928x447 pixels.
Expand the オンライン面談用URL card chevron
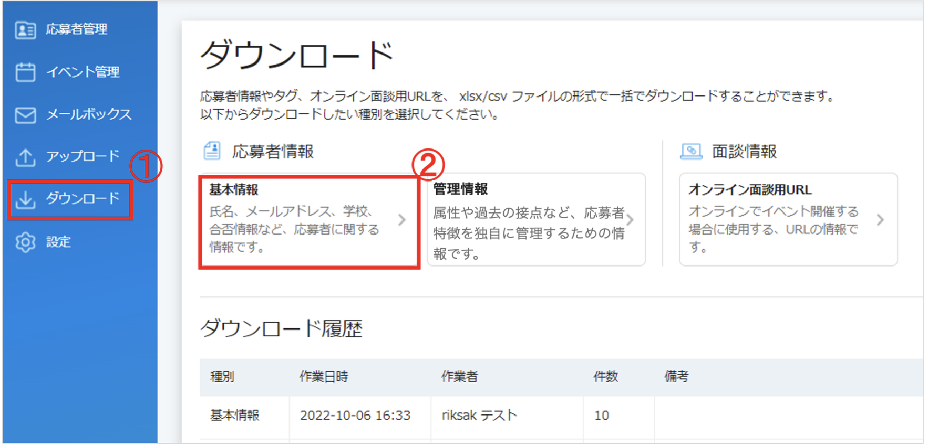click(880, 220)
